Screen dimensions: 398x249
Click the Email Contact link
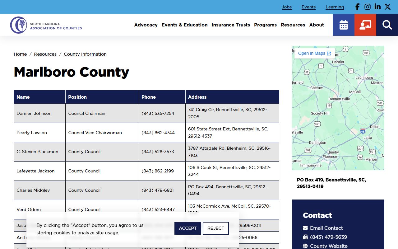click(x=326, y=228)
